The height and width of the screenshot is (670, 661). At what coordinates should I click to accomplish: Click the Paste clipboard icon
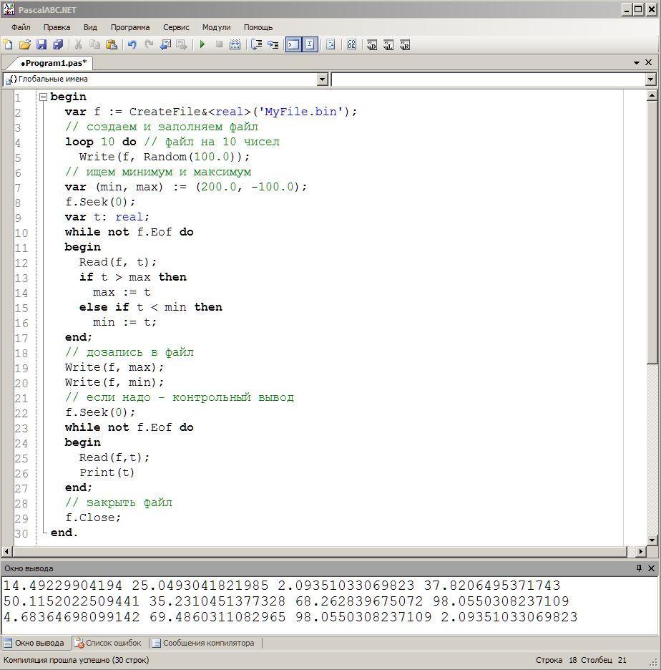[x=112, y=44]
